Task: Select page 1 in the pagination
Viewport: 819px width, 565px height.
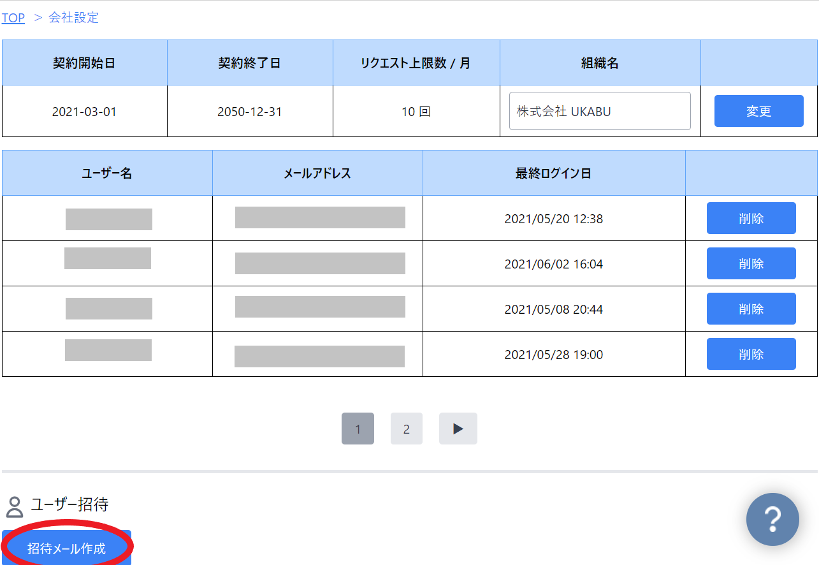Action: [x=358, y=428]
